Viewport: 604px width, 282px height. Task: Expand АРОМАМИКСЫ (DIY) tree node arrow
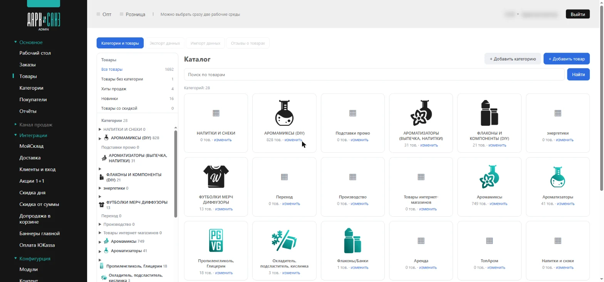[x=100, y=138]
